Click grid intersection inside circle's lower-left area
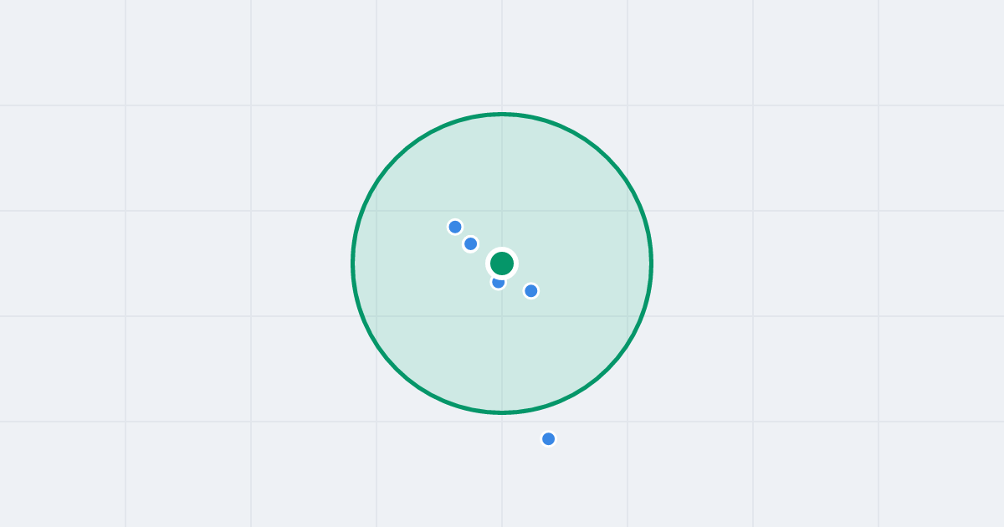The image size is (1004, 527). (376, 316)
